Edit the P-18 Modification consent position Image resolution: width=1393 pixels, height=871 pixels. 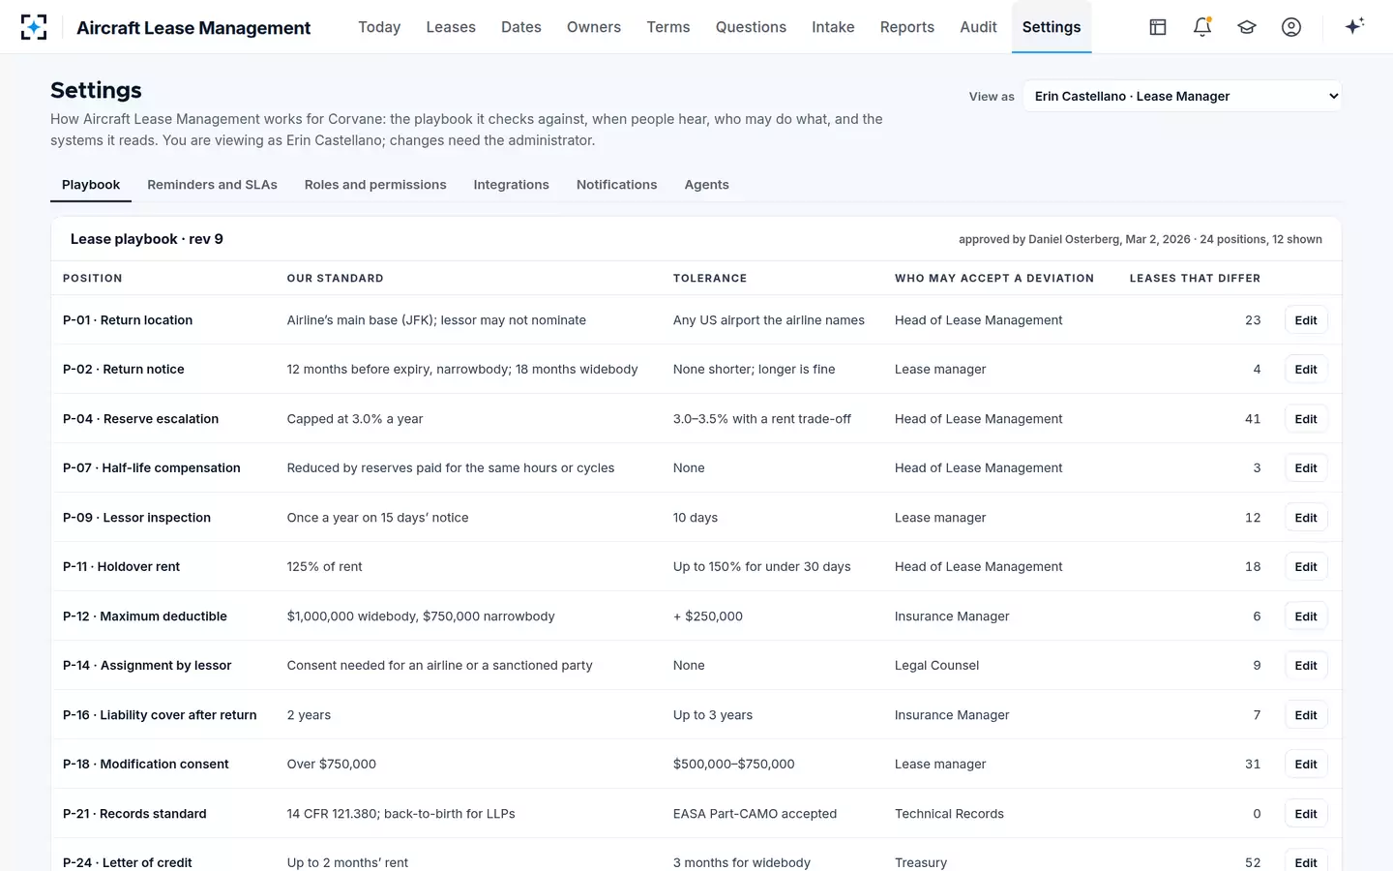[x=1306, y=765]
